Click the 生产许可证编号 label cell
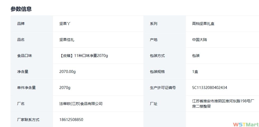Image resolution: width=259 pixels, height=127 pixels. (163, 88)
